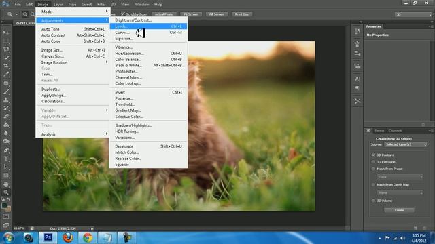Image resolution: width=435 pixels, height=244 pixels.
Task: Reset default foreground and background colors
Action: tap(3, 199)
